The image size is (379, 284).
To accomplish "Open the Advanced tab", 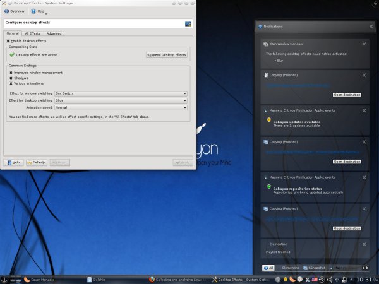I will click(54, 33).
